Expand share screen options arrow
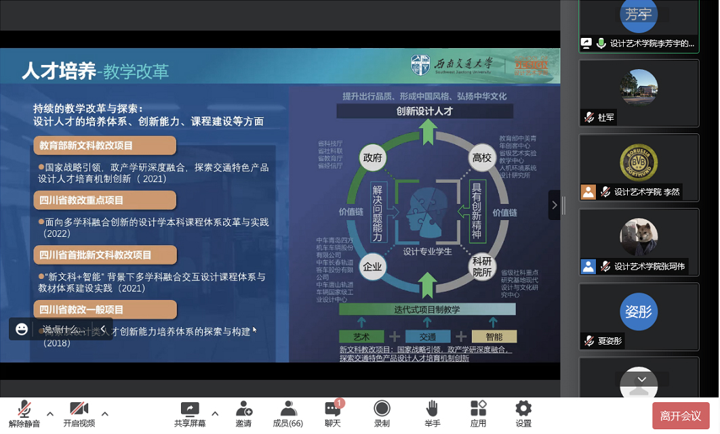This screenshot has width=720, height=434. (215, 414)
